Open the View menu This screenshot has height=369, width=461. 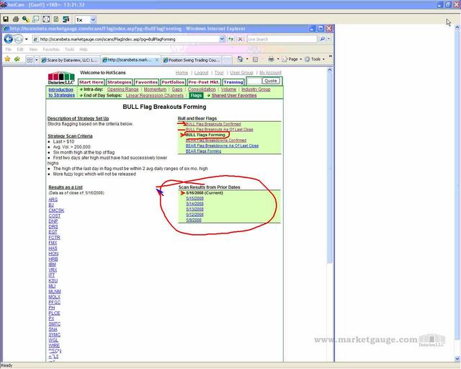[x=33, y=50]
